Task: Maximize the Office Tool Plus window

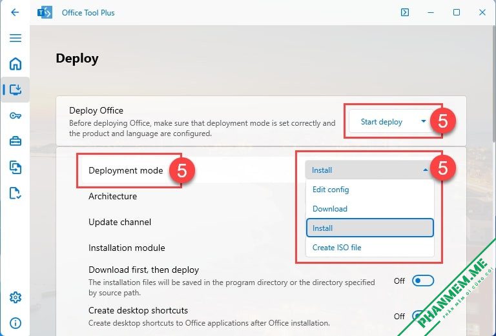Action: (457, 12)
